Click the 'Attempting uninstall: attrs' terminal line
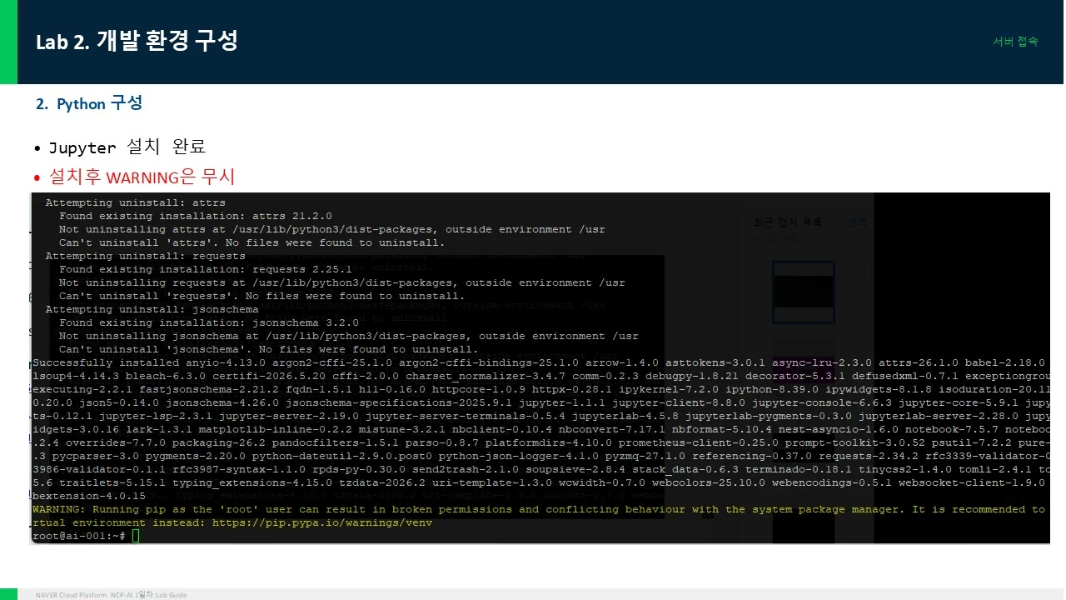 point(135,202)
